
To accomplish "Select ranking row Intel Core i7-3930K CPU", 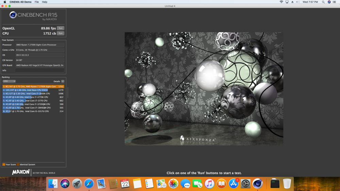I will (33, 94).
